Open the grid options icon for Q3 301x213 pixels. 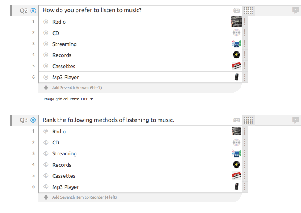tap(248, 120)
